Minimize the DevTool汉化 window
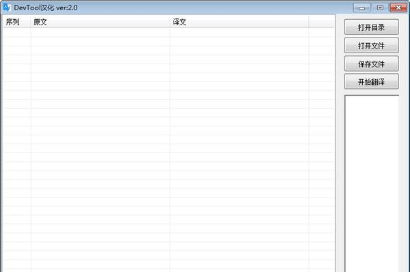410x272 pixels. [x=361, y=8]
